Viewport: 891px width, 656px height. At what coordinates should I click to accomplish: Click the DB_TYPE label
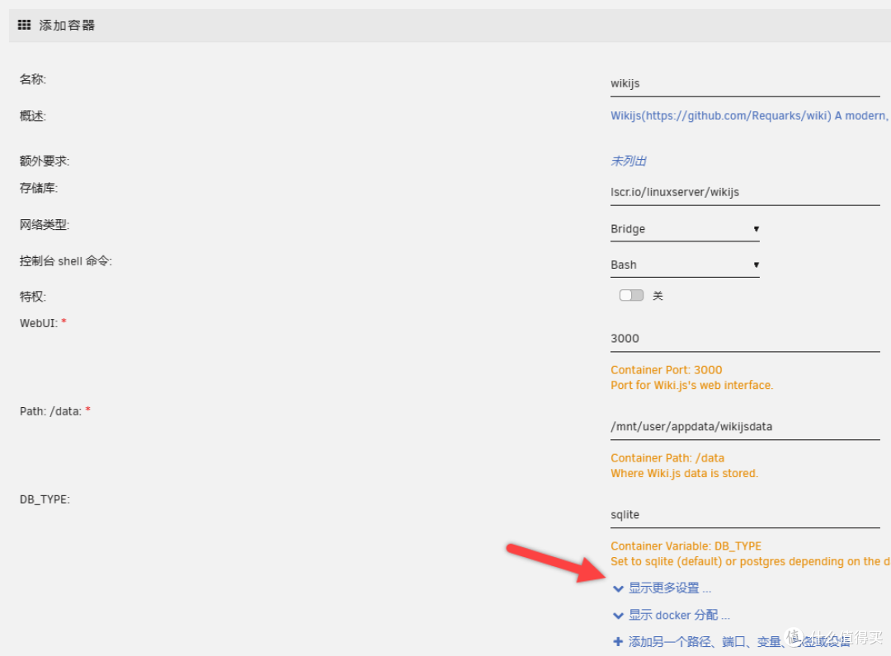pyautogui.click(x=45, y=499)
